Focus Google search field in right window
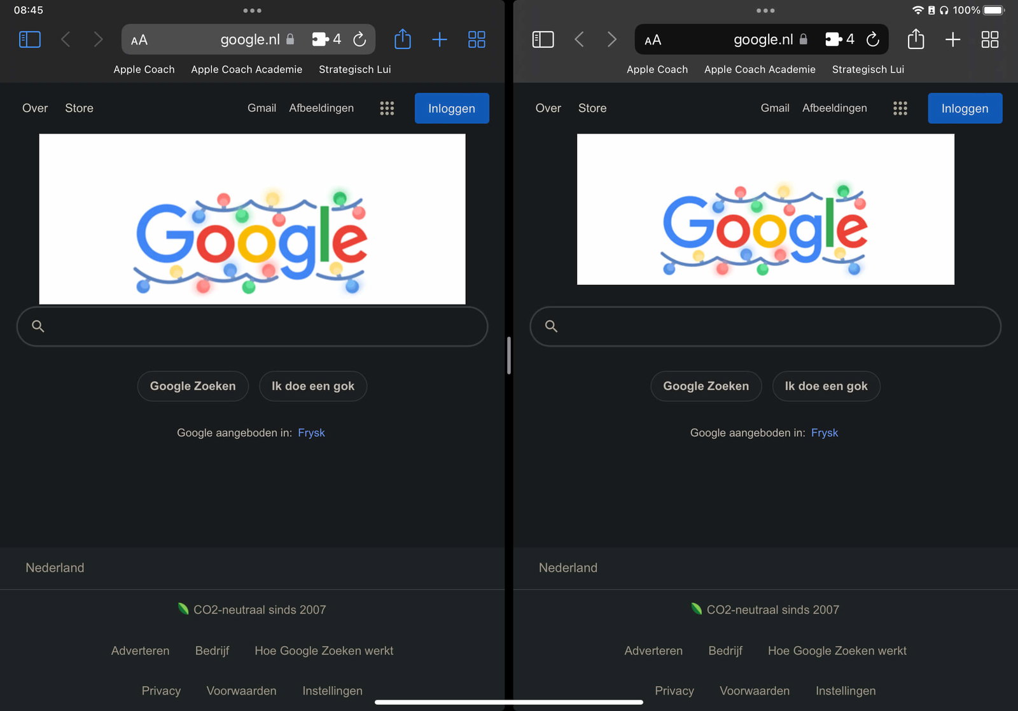The height and width of the screenshot is (711, 1018). tap(765, 326)
